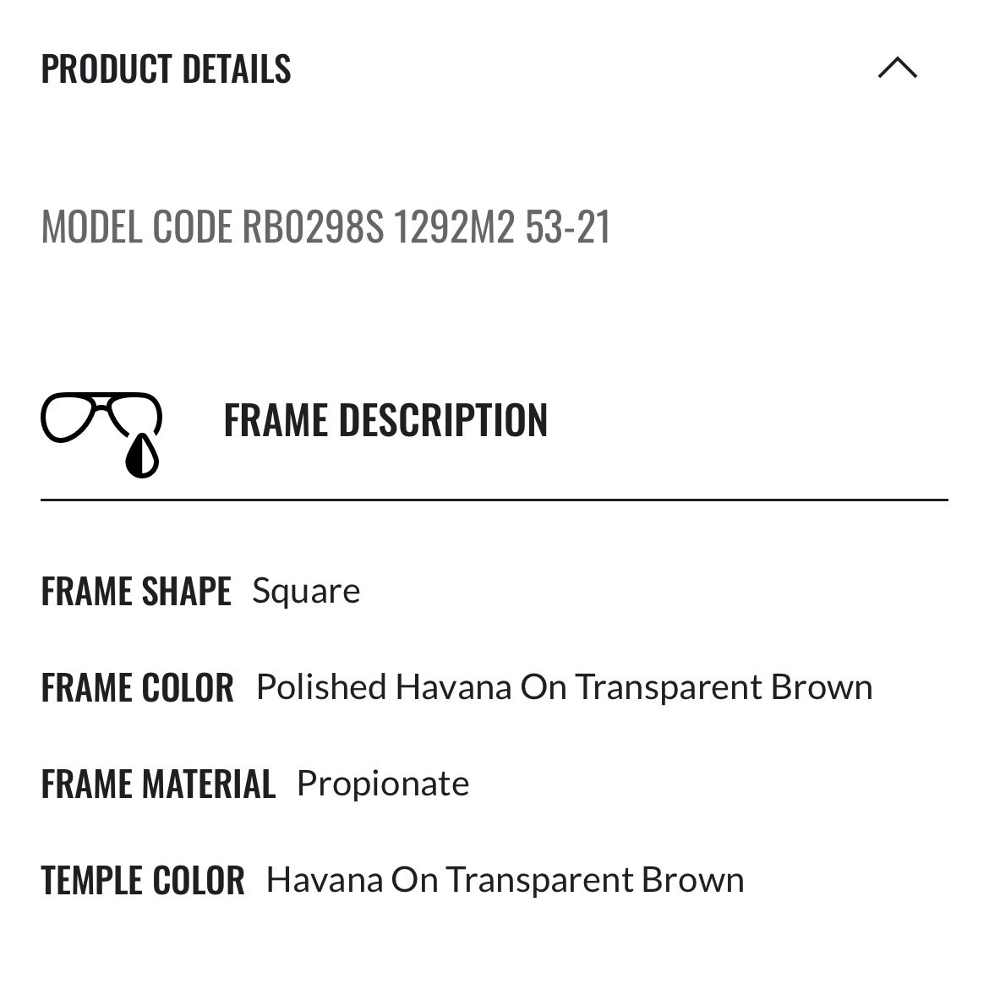The height and width of the screenshot is (989, 989).
Task: Click Polished Havana On Transparent Brown value
Action: (x=565, y=687)
